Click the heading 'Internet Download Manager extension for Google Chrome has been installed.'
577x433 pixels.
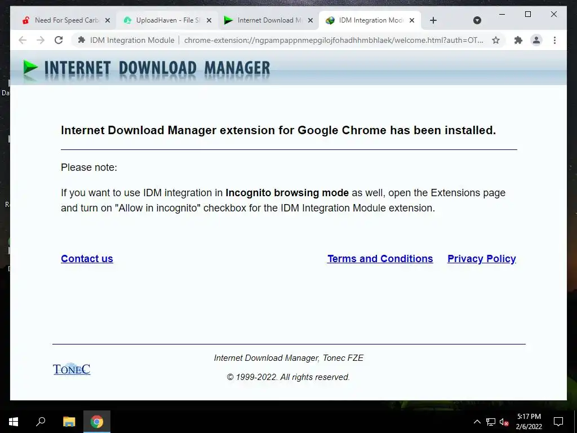278,130
